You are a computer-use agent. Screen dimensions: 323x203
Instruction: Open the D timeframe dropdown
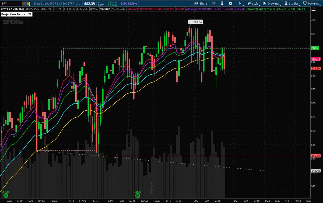(x=240, y=3)
